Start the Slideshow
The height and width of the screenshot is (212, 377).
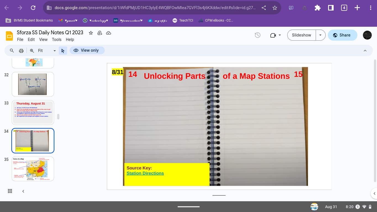[x=302, y=35]
